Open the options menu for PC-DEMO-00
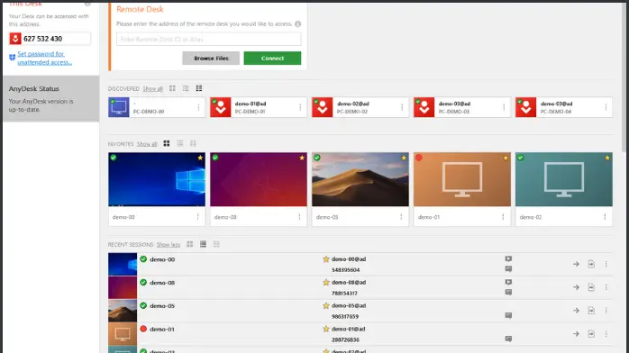Image resolution: width=629 pixels, height=353 pixels. 198,107
